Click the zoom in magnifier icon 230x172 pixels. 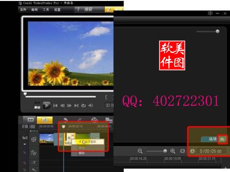173,151
